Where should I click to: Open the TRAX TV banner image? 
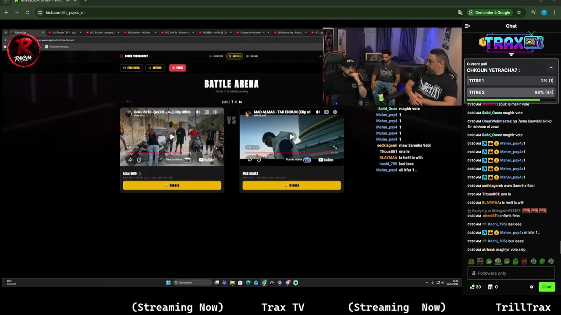coord(511,42)
